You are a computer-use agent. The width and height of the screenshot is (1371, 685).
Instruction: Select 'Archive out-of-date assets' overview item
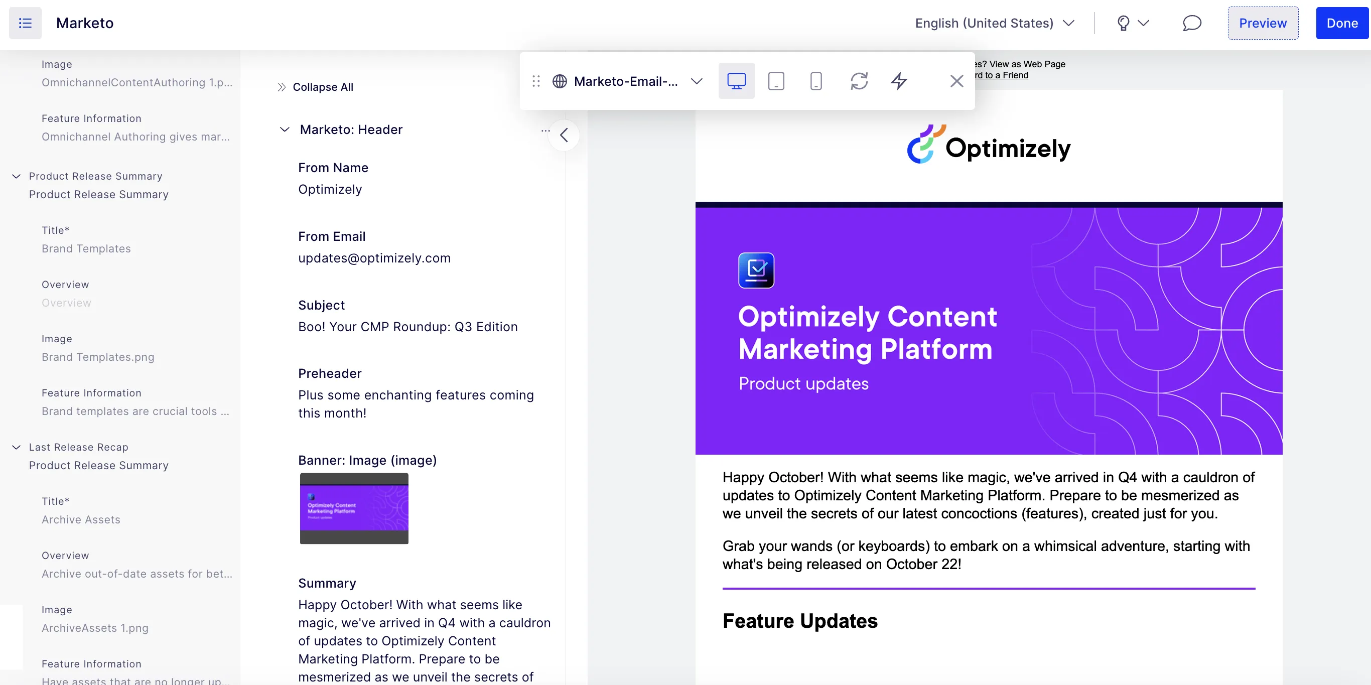[x=137, y=574]
